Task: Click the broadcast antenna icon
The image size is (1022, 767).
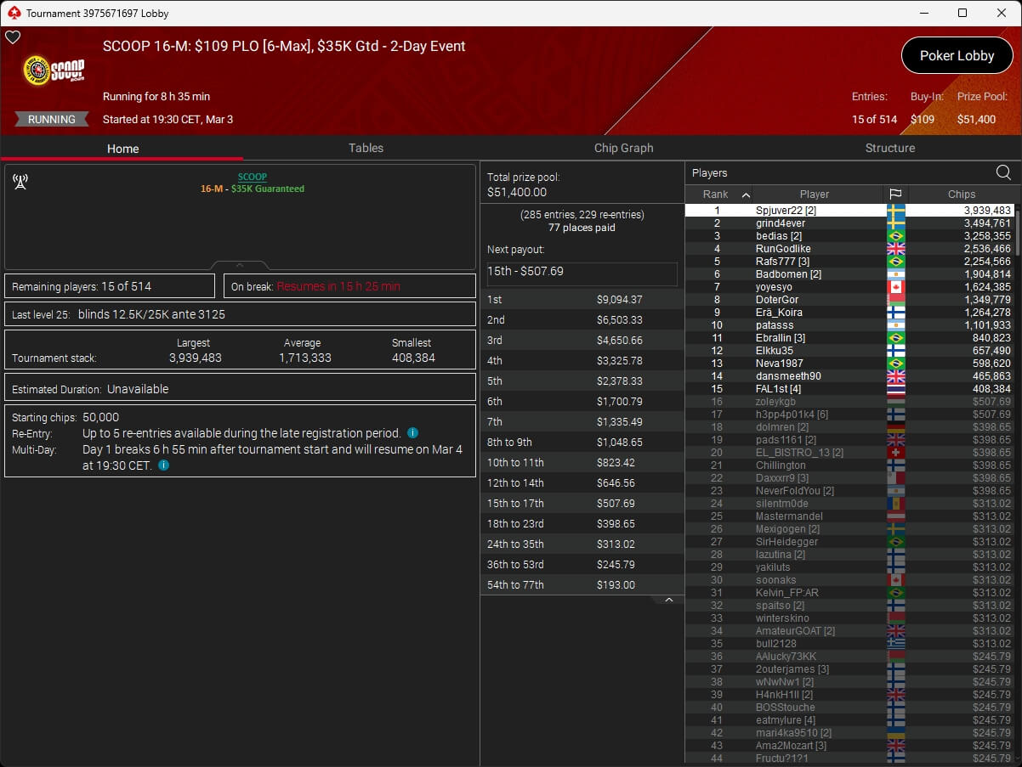Action: (20, 182)
